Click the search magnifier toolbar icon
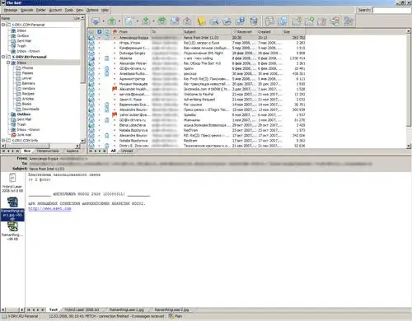 click(214, 21)
